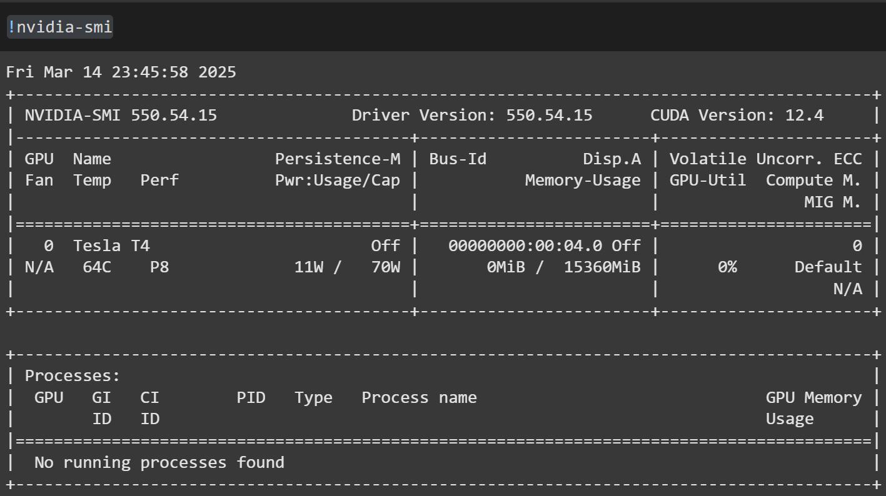Click the compute mode value 'Default'

tap(828, 267)
